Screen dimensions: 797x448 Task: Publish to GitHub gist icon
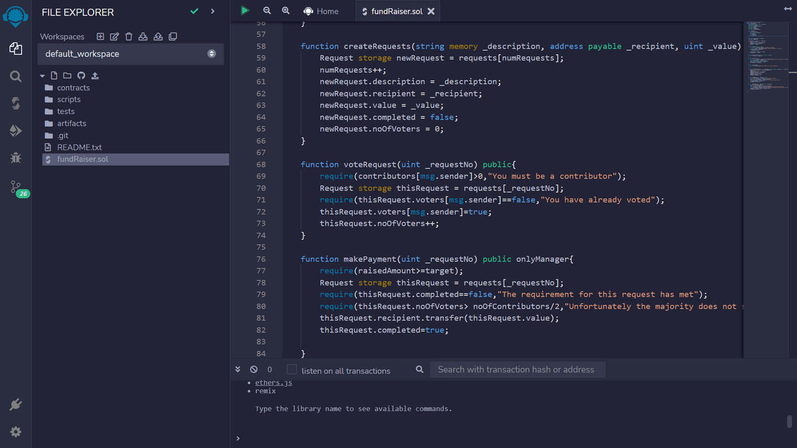(81, 76)
